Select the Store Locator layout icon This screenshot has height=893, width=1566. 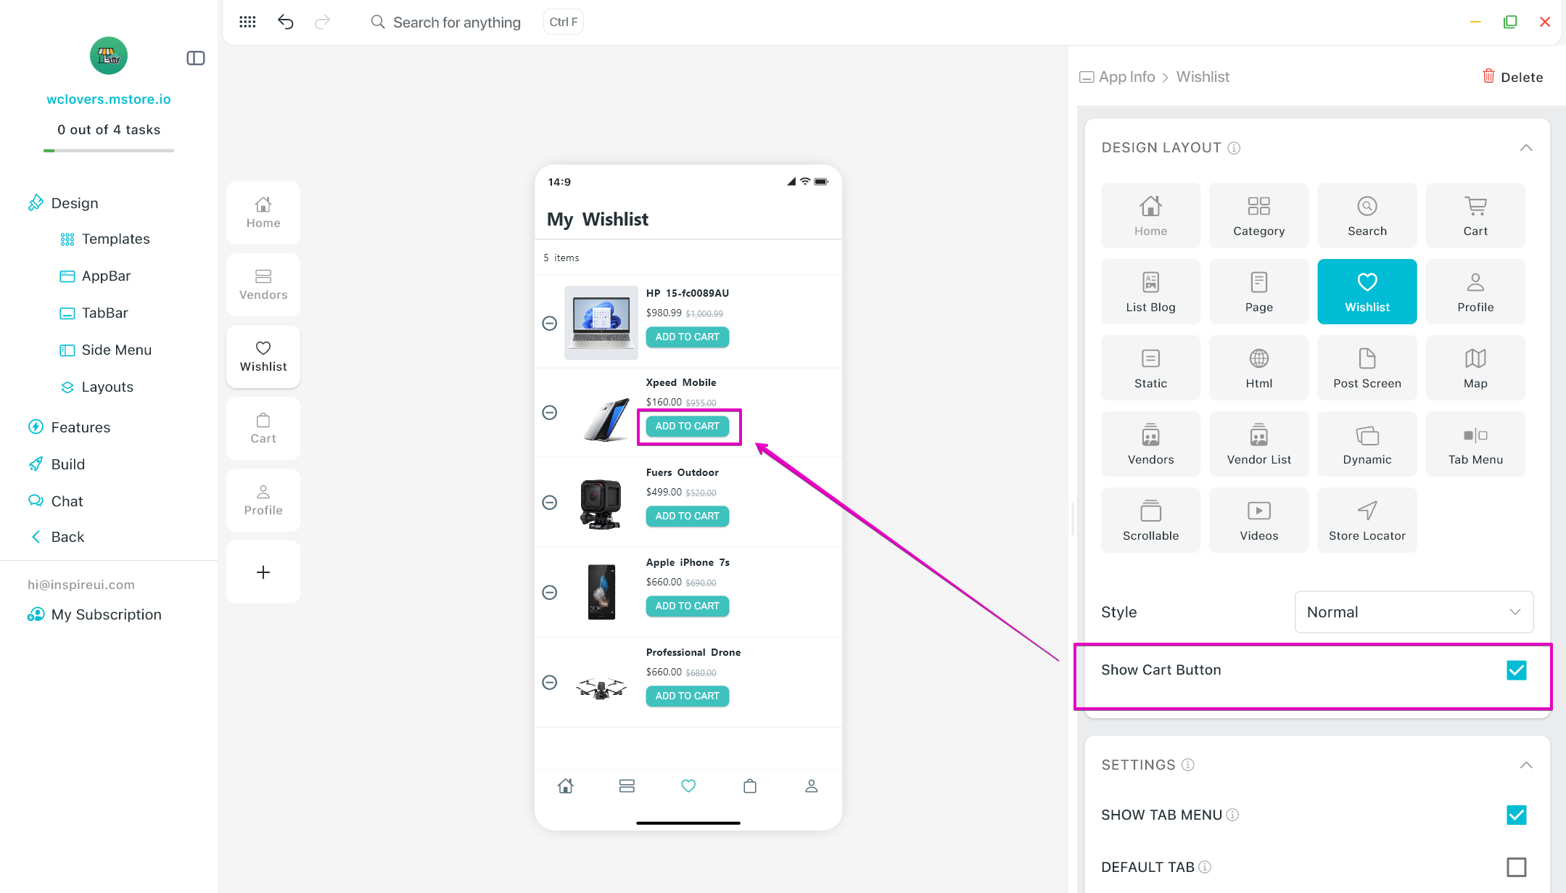1367,520
